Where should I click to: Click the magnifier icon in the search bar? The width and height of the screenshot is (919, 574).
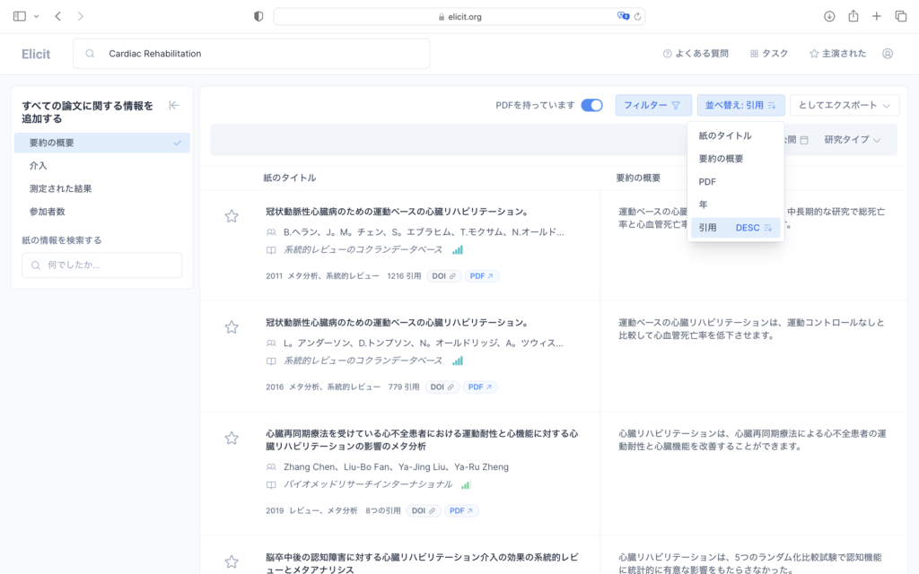89,54
